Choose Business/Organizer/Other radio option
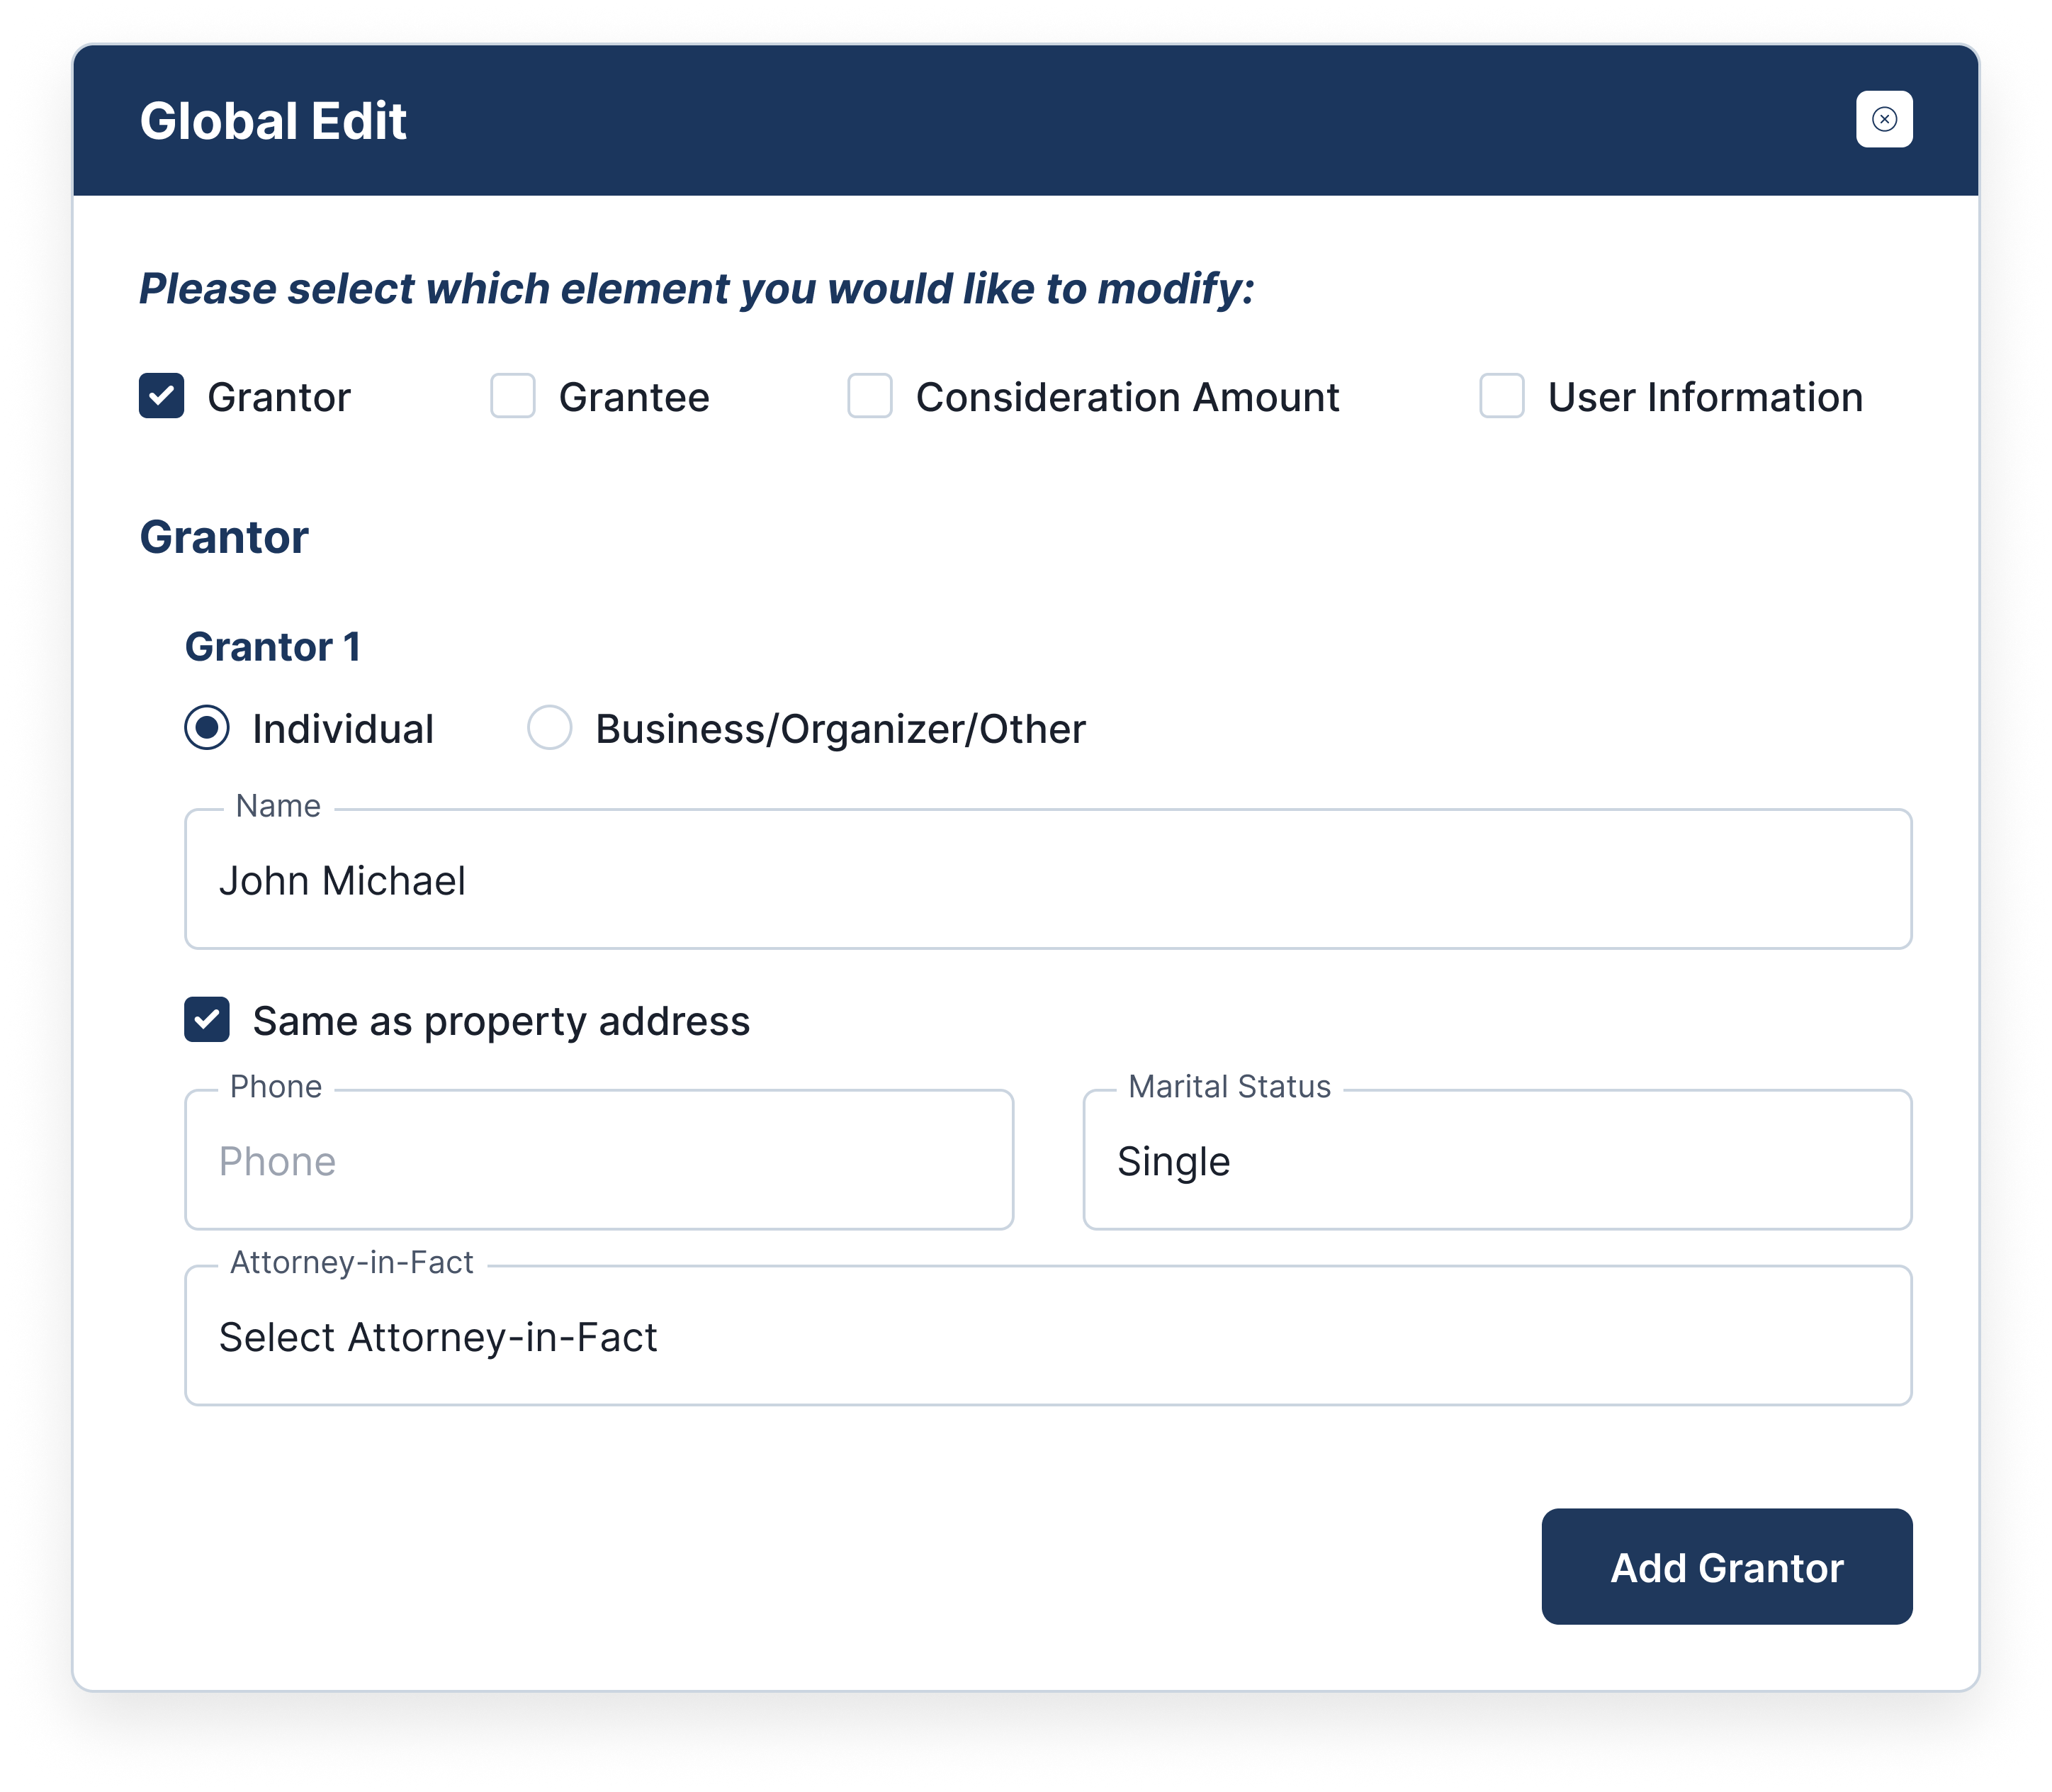Screen dimensions: 2052x1792 tap(550, 727)
